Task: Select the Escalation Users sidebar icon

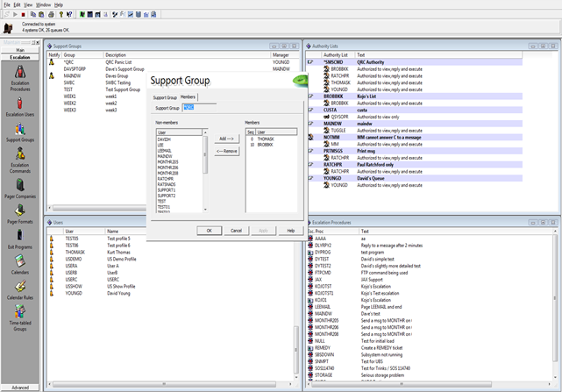Action: click(x=19, y=103)
